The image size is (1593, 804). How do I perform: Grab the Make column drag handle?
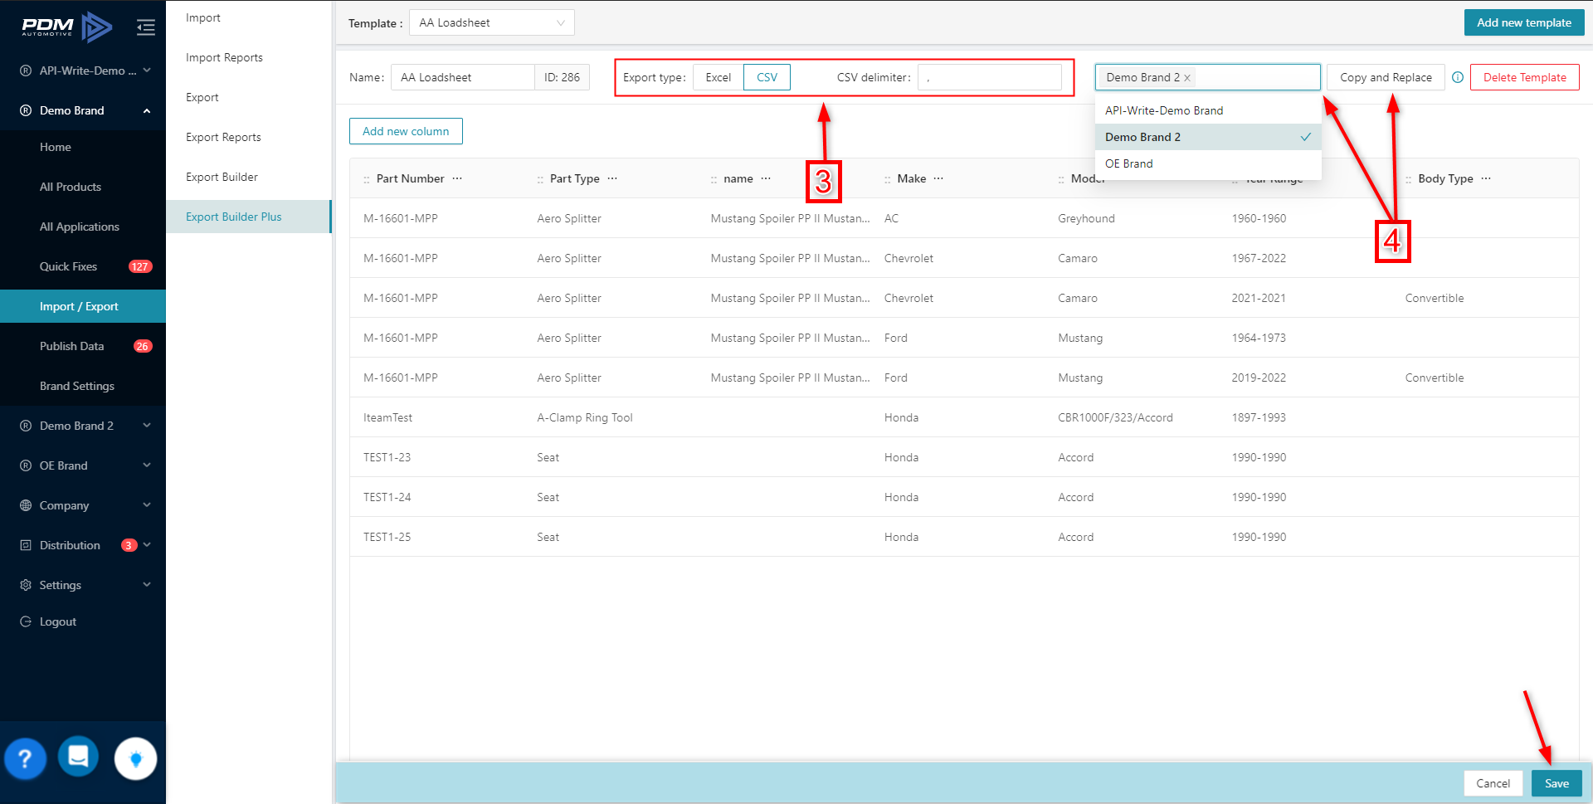pos(888,179)
